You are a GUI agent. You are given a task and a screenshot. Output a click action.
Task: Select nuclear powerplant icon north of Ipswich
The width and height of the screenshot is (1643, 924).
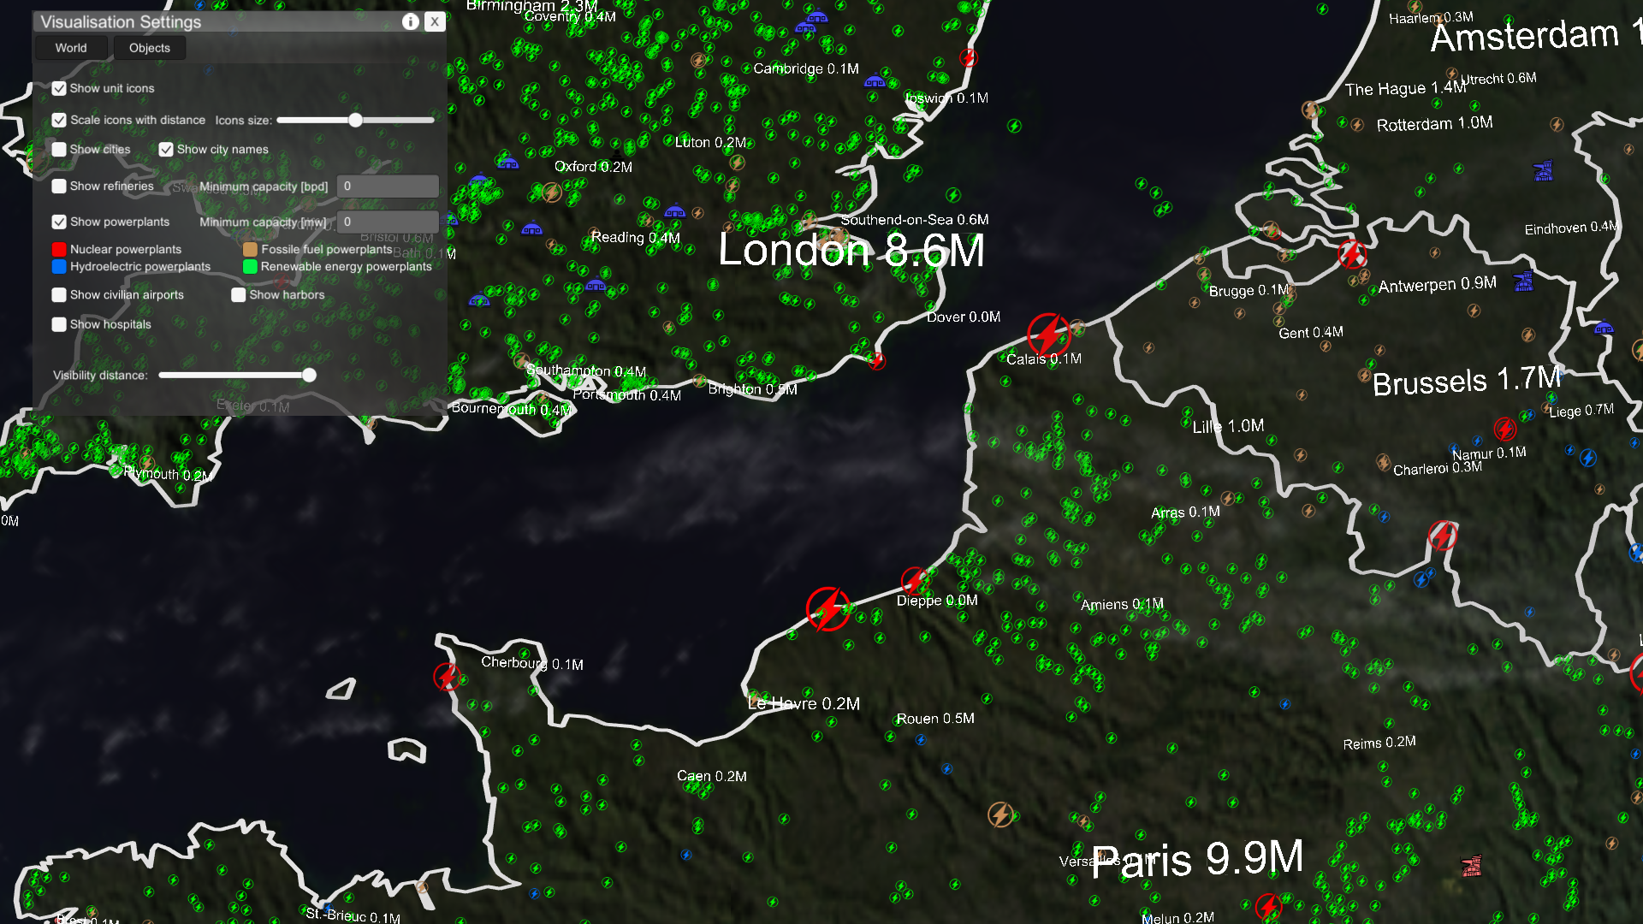pos(968,57)
